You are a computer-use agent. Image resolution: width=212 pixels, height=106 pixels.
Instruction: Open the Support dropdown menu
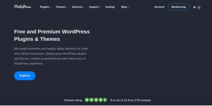click(95, 7)
